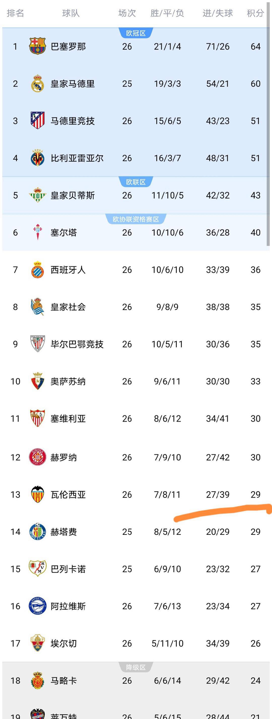
Task: Click the 排名 column header
Action: (16, 13)
